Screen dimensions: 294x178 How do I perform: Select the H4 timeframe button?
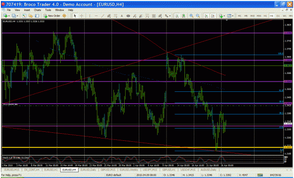click(x=271, y=16)
